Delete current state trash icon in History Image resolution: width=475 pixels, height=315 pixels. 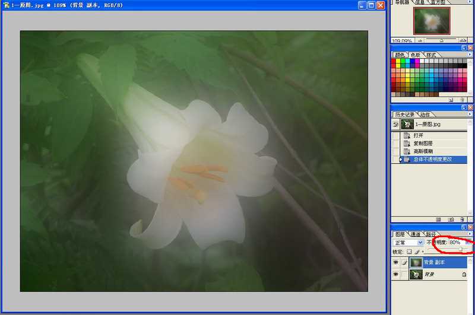462,219
